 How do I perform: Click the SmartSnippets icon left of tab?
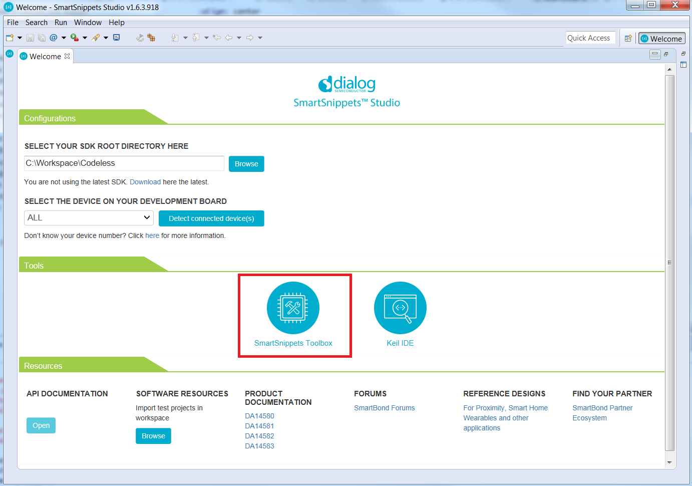pos(10,53)
